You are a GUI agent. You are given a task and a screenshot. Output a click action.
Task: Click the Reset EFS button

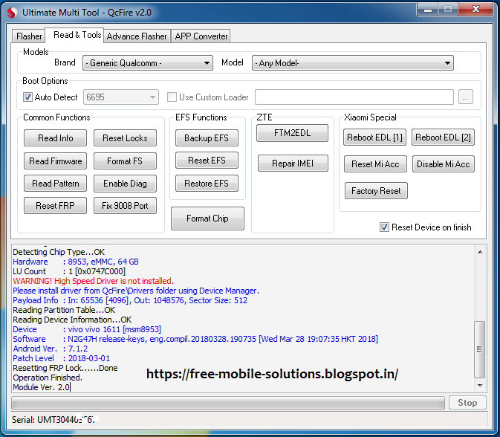pyautogui.click(x=207, y=160)
